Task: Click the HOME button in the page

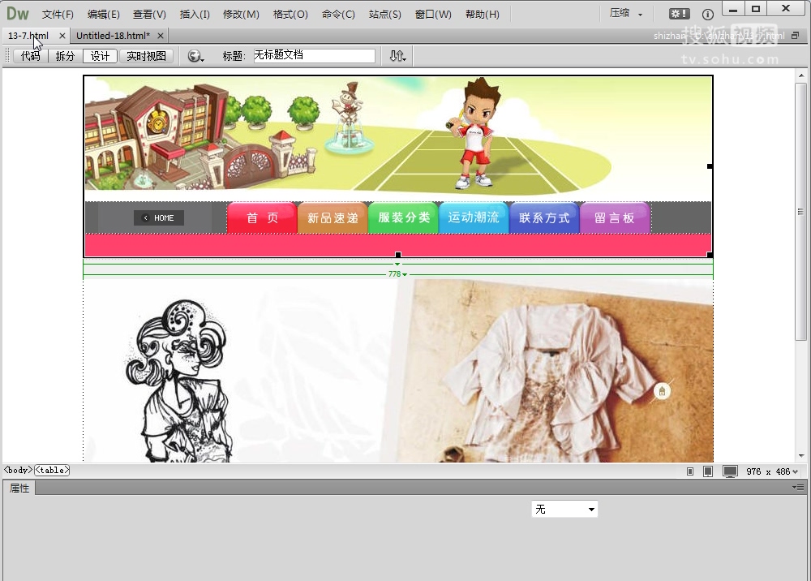Action: click(x=159, y=217)
